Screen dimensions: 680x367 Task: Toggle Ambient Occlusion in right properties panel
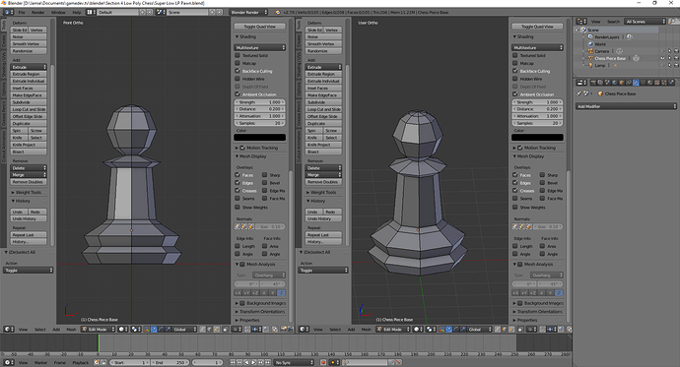coord(515,93)
